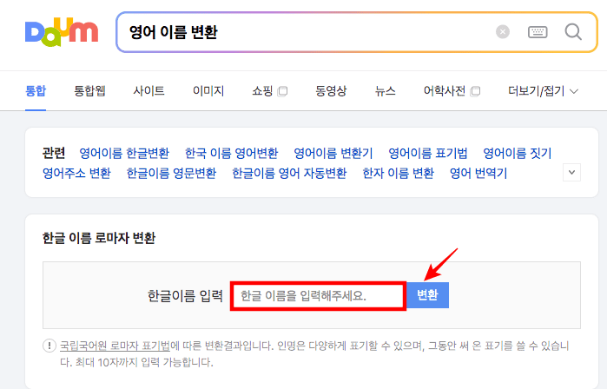Open the virtual keyboard icon
607x389 pixels.
tap(538, 32)
